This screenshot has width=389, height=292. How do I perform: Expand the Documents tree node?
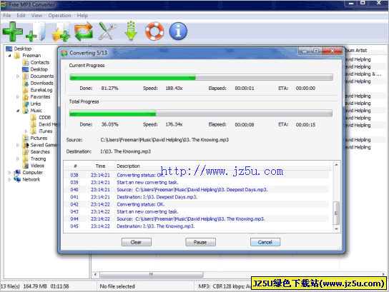click(x=18, y=76)
